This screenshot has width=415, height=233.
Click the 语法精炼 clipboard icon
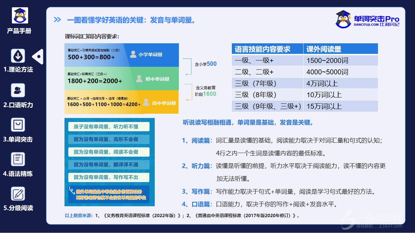pos(18,159)
